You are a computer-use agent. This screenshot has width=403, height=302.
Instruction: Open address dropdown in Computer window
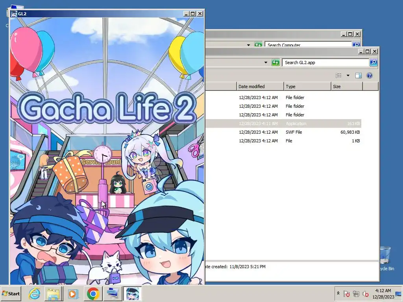click(x=248, y=45)
